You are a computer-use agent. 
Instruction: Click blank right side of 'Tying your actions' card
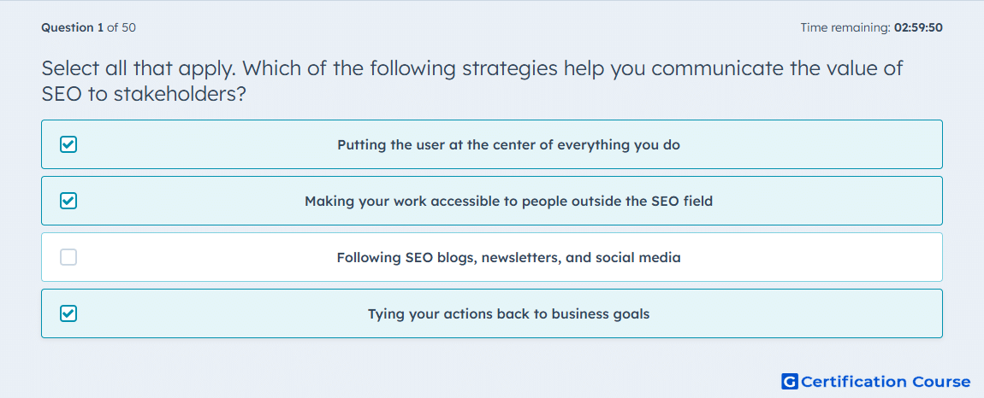pyautogui.click(x=797, y=313)
